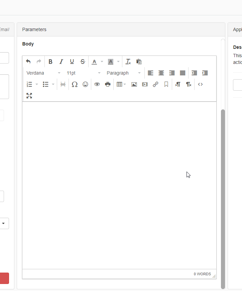
Task: Click the Insert link chain icon
Action: 155,84
